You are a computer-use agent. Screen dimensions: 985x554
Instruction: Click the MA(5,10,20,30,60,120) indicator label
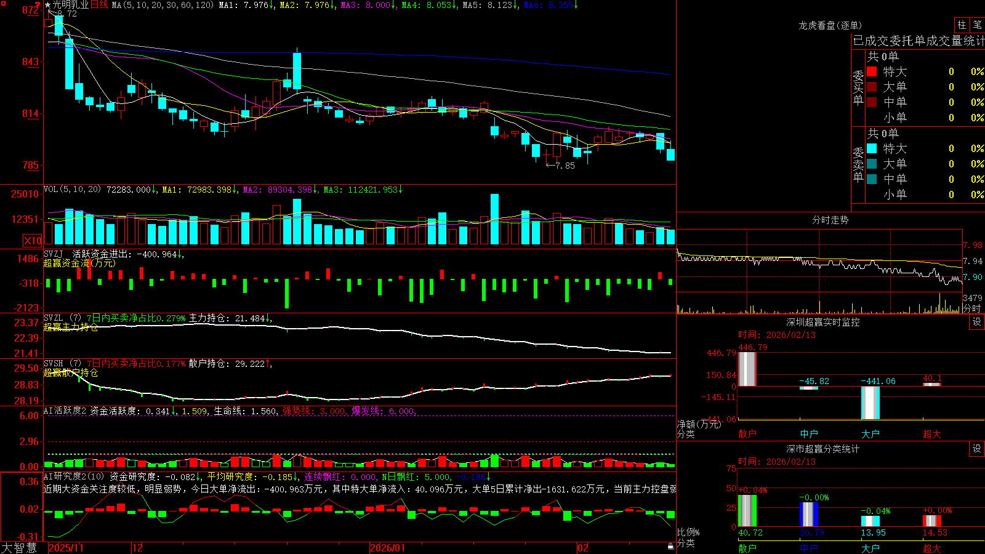point(163,5)
